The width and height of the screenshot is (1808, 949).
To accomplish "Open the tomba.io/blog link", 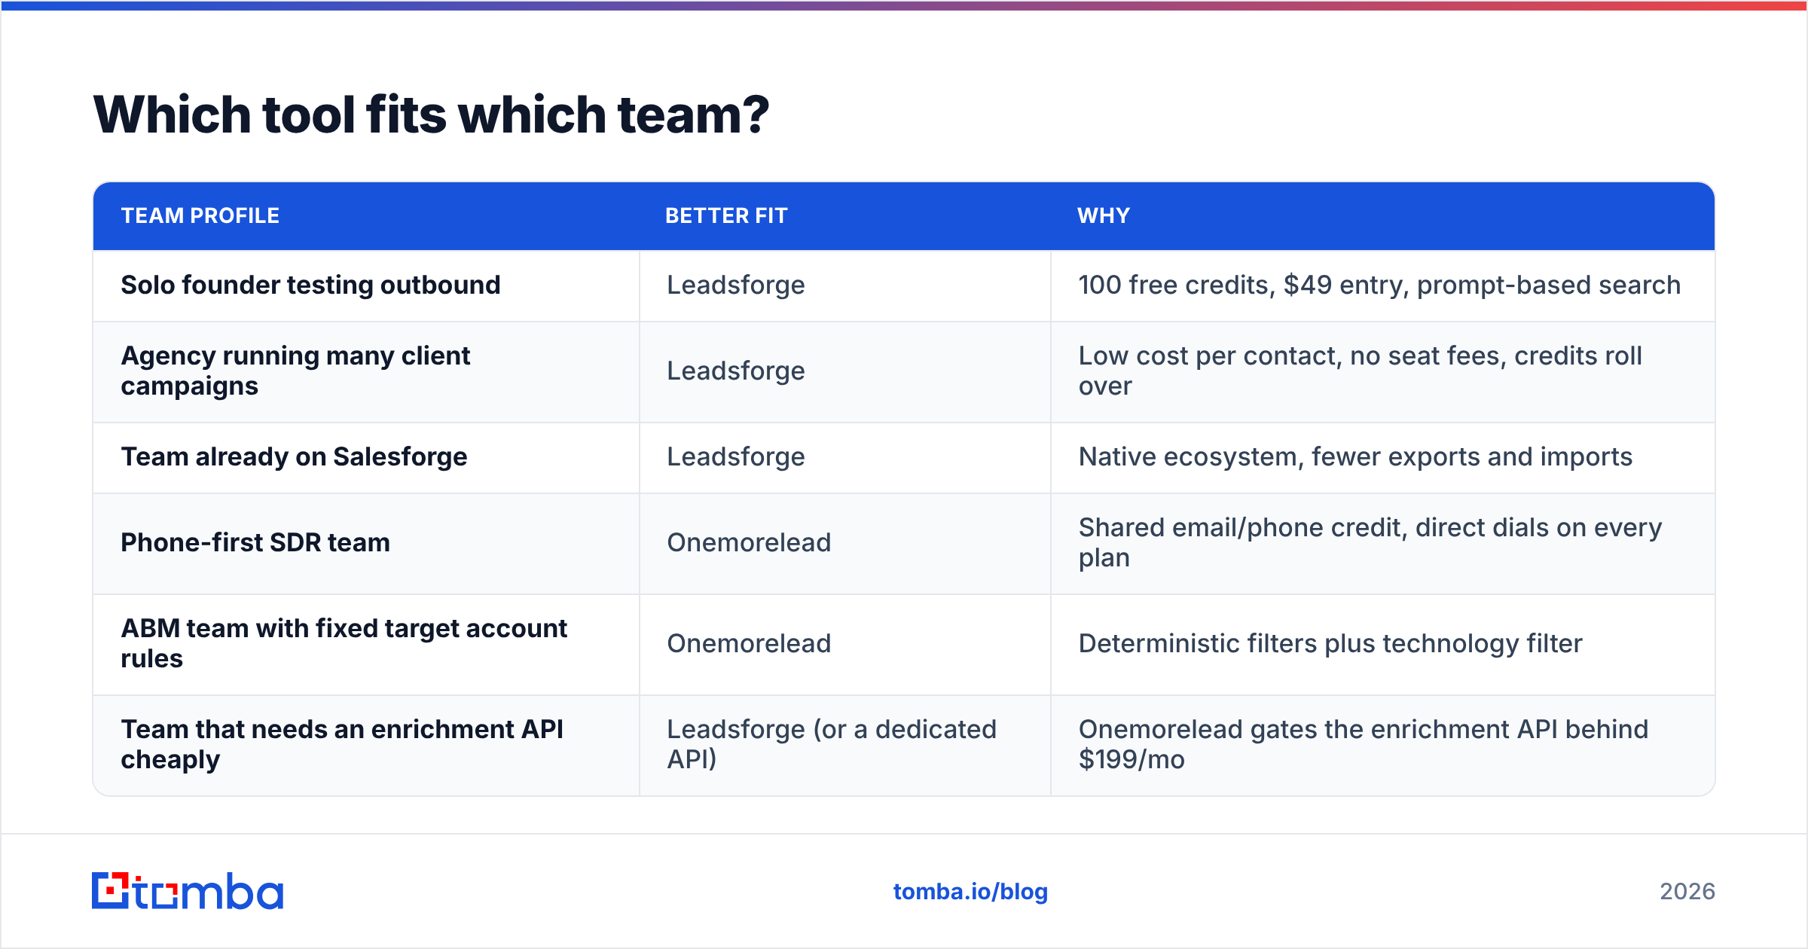I will tap(970, 892).
